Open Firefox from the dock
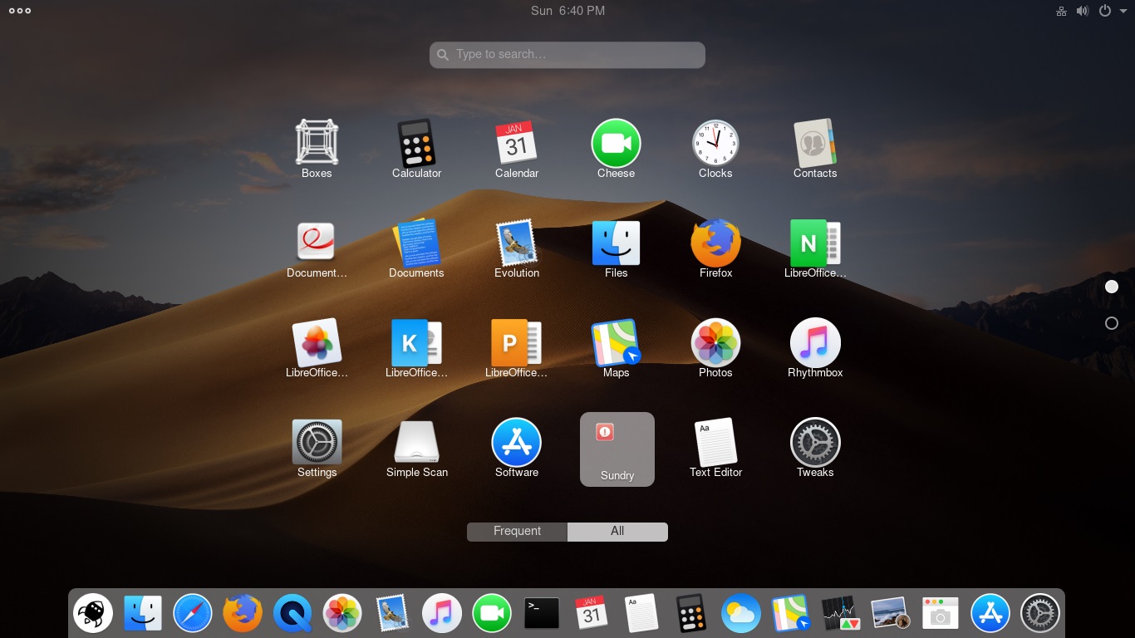 pyautogui.click(x=243, y=615)
